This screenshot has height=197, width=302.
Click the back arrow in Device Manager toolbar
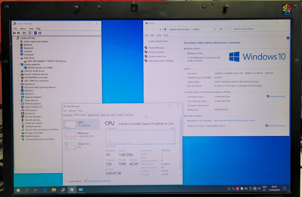coord(15,33)
